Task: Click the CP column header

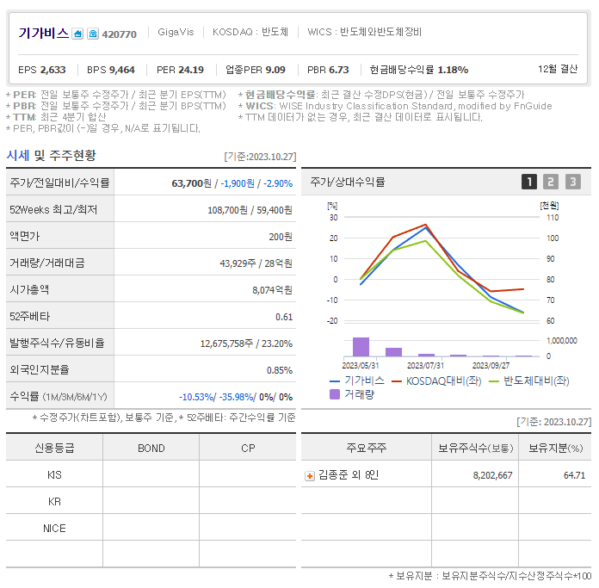Action: click(248, 449)
